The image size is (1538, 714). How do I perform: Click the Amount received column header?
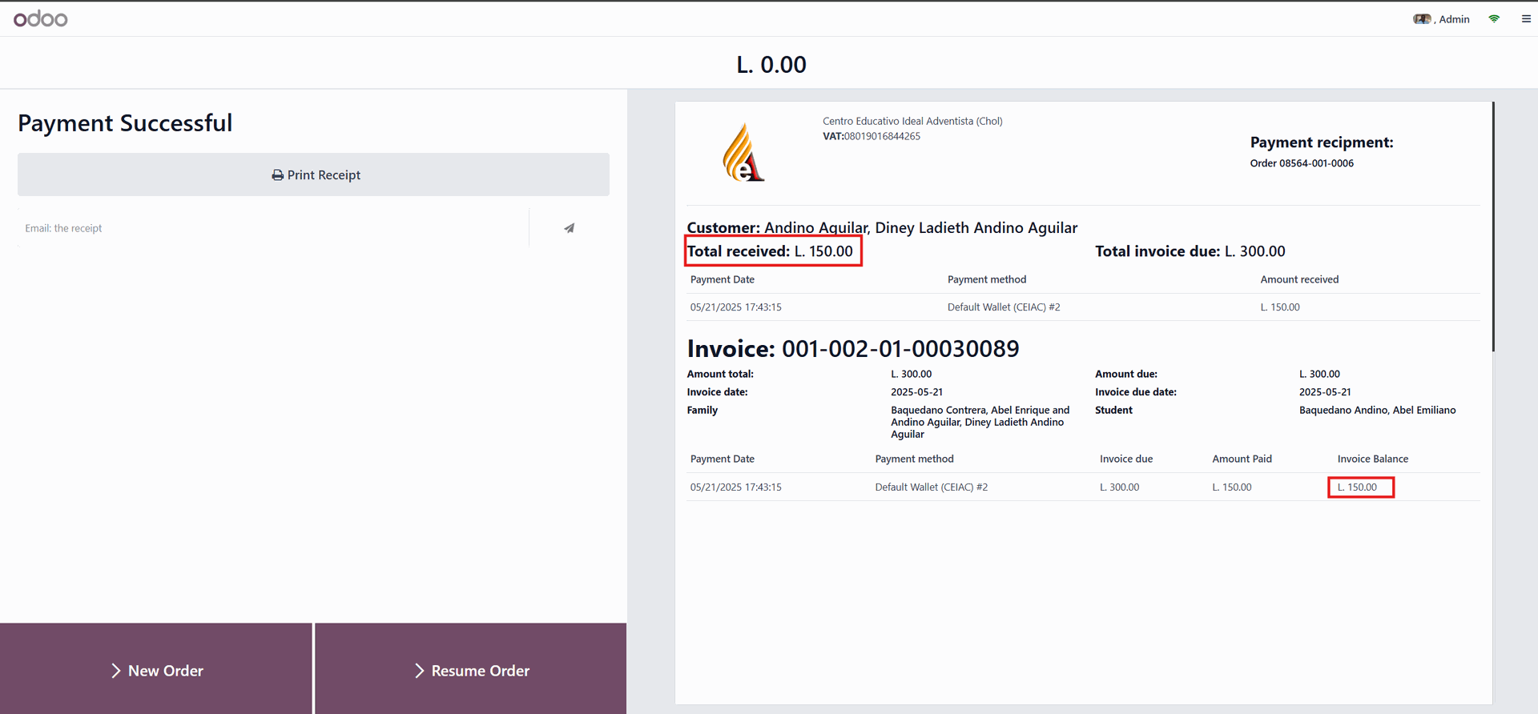[x=1299, y=279]
